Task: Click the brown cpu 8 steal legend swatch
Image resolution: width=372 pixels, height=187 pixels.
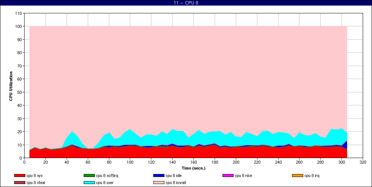Action: (19, 183)
